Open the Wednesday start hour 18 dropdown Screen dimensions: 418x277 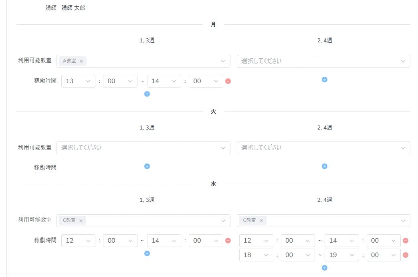(x=256, y=255)
